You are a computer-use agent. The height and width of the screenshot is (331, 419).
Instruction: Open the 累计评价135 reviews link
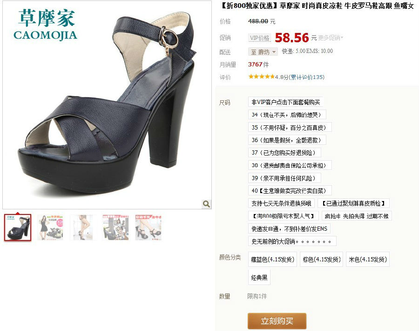(x=307, y=77)
